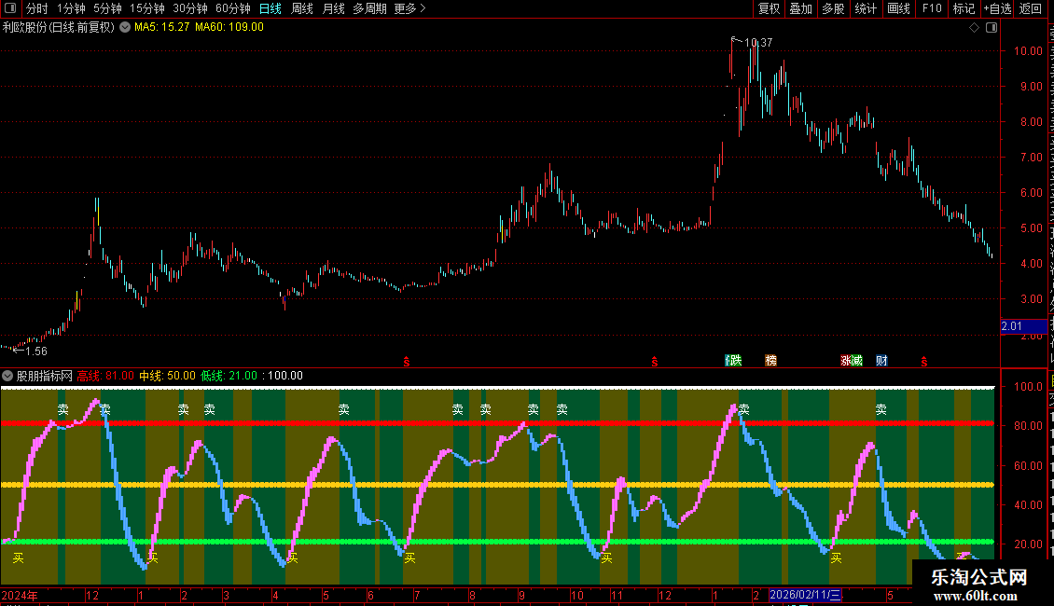
Task: Select the 15分钟 period tab
Action: [147, 8]
